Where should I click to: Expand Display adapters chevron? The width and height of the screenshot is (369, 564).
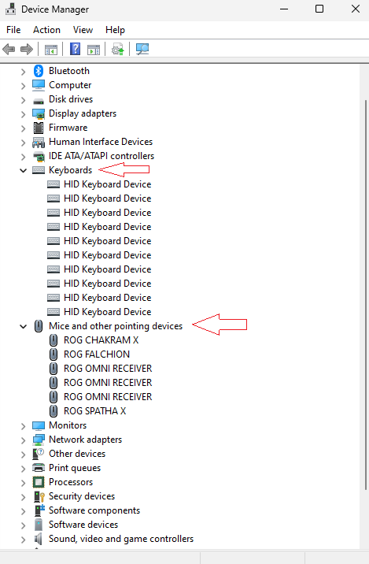[24, 114]
